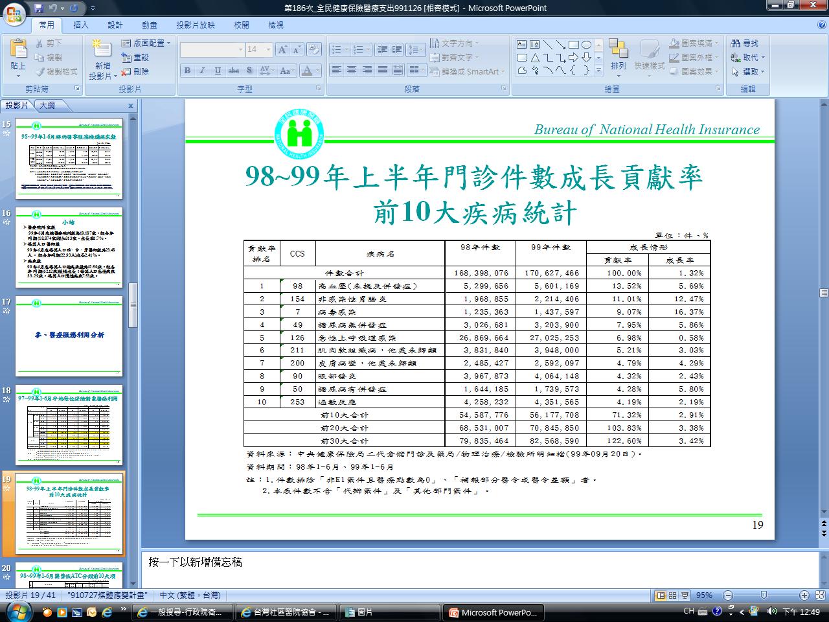The height and width of the screenshot is (622, 829).
Task: Open the 動畫 ribbon tab
Action: [x=150, y=25]
